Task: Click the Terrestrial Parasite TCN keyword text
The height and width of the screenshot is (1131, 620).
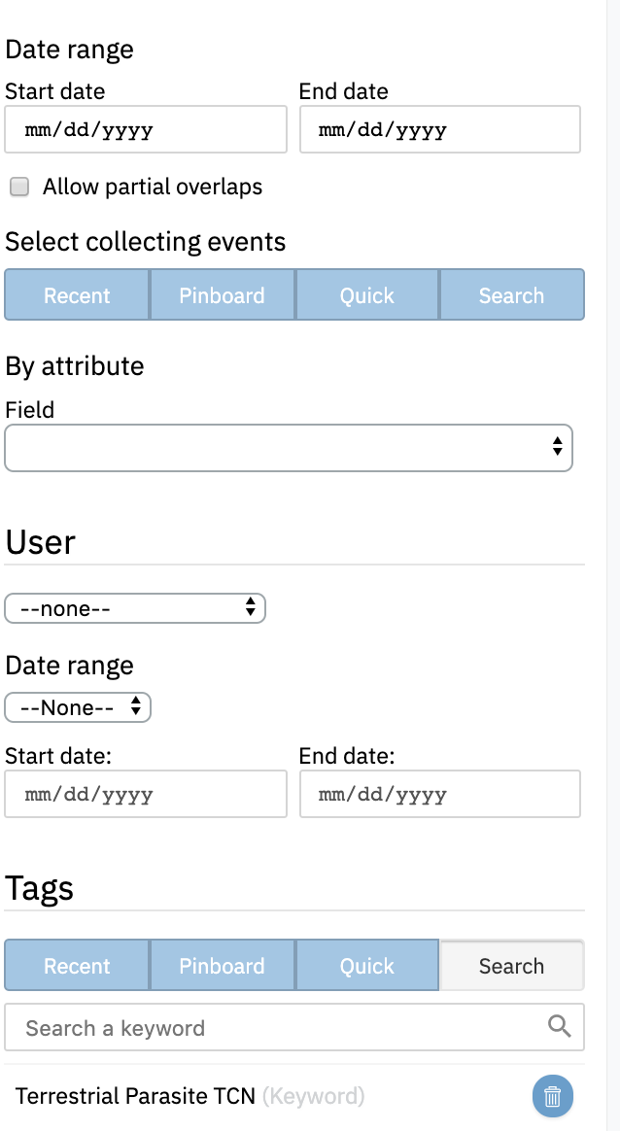Action: pos(136,1096)
